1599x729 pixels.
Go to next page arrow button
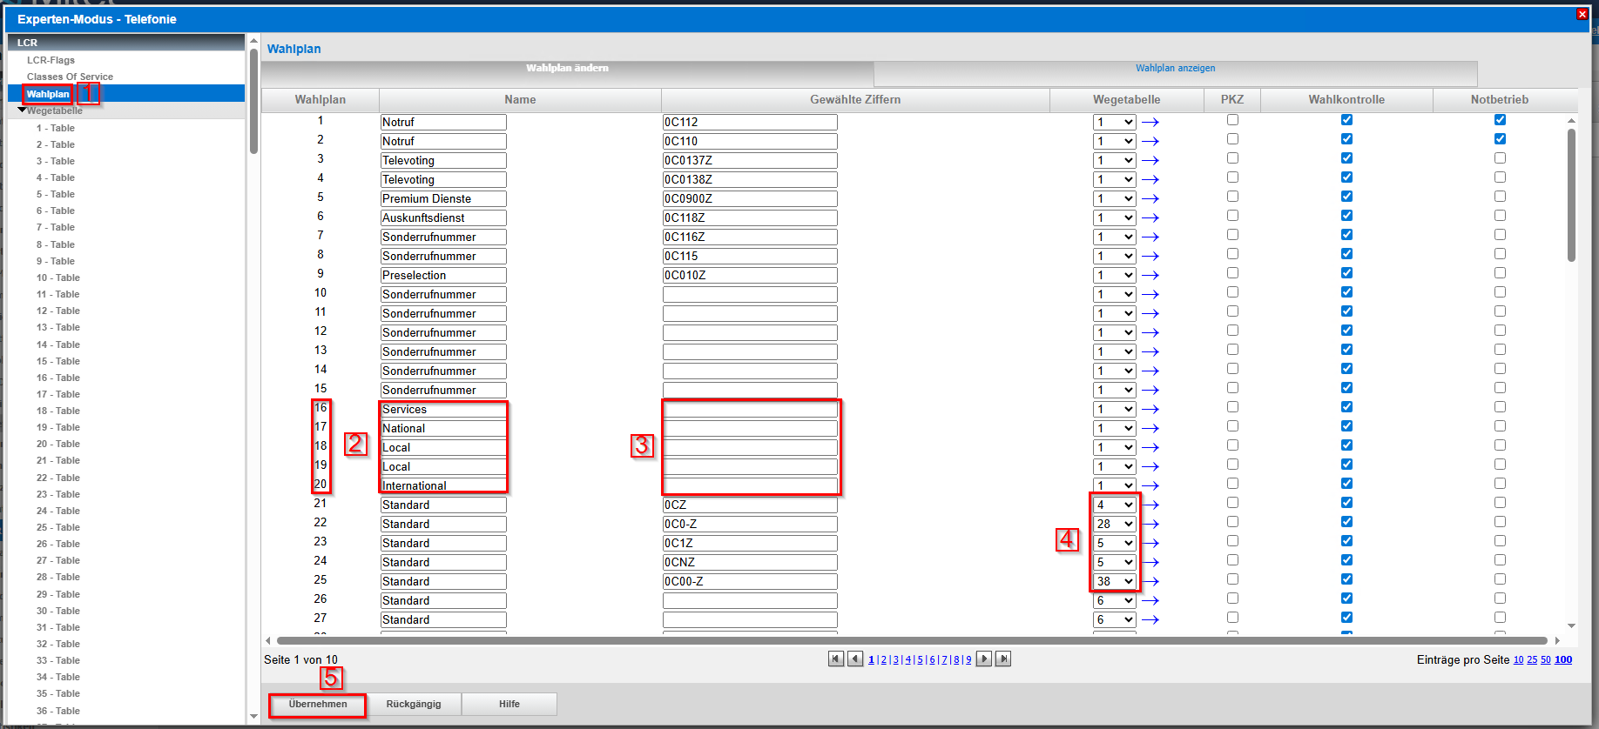(984, 659)
